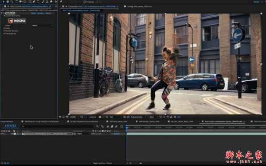Toggle the lock icon on Effect Controls panel
The height and width of the screenshot is (166, 266).
(8, 7)
